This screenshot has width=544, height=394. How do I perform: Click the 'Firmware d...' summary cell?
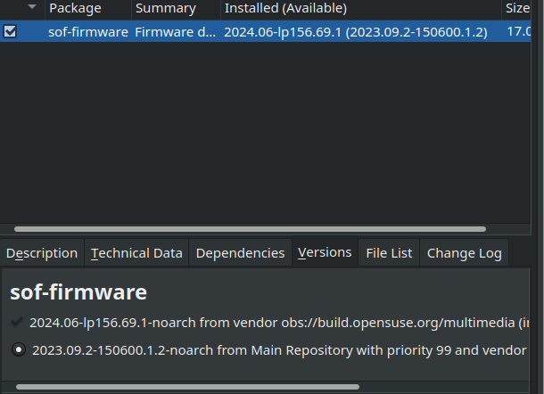pos(175,32)
